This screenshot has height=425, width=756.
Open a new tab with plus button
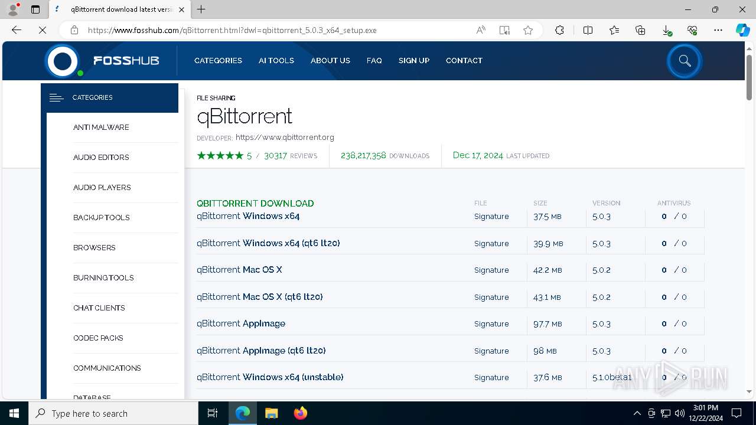[x=201, y=9]
